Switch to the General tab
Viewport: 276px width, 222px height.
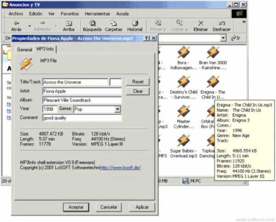25,50
